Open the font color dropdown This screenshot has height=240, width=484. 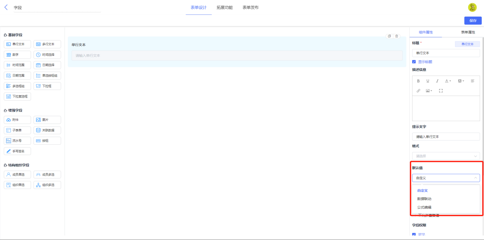pyautogui.click(x=448, y=81)
